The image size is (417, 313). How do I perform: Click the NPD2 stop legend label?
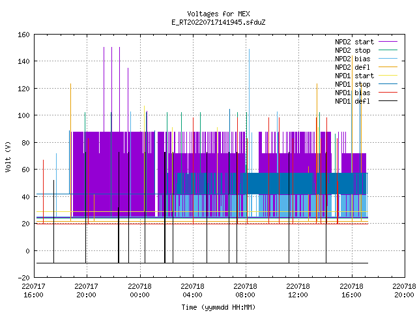pos(352,50)
